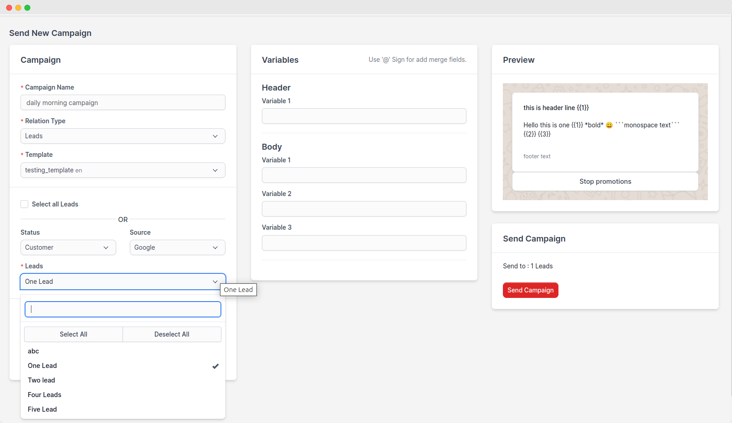Open the Status dropdown showing Customer
The image size is (732, 423).
[x=68, y=247]
